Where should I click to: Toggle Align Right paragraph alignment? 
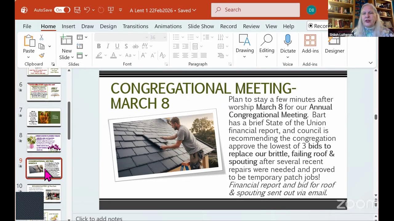194,56
